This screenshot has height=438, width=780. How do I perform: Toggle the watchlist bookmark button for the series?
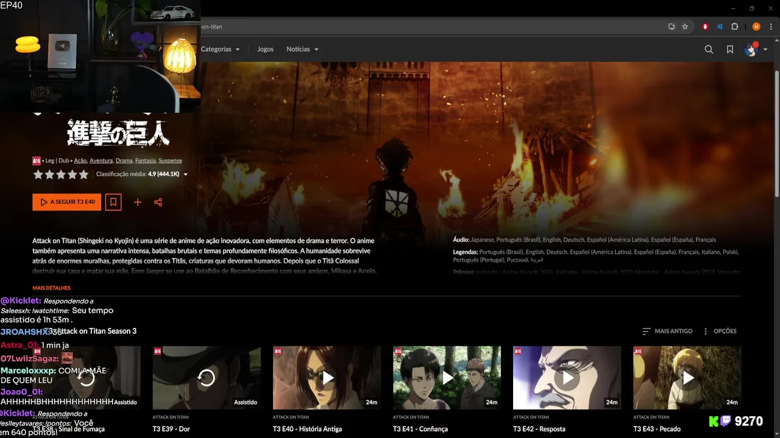113,202
